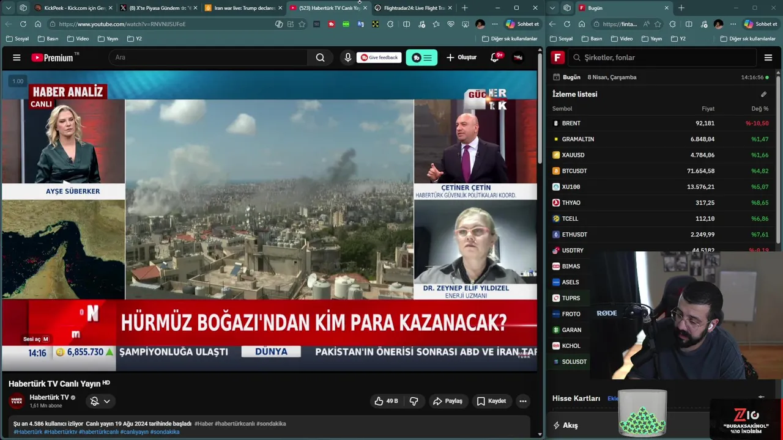This screenshot has width=783, height=440.
Task: Click the 1.00 playback speed overlay
Action: click(18, 81)
